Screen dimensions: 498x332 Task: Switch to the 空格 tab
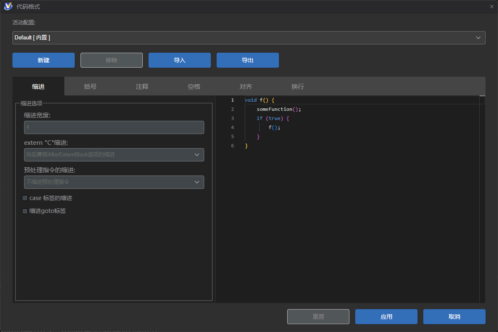pos(194,87)
